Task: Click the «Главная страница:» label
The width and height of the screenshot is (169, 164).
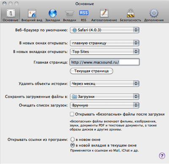Action: point(51,62)
